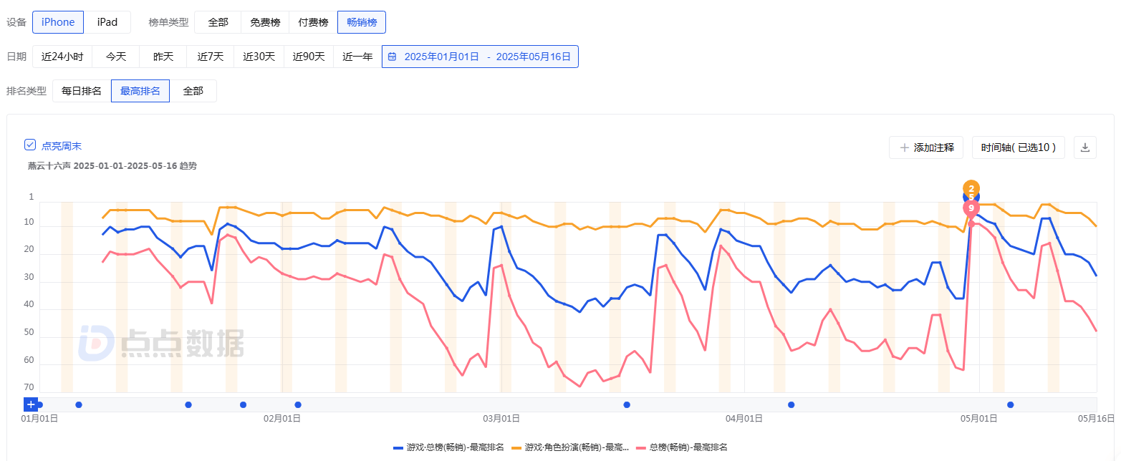
Task: Toggle orange 游戏·角色扮演(畅销) legend series
Action: point(569,447)
